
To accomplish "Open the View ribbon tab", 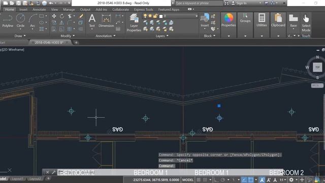I will click(54, 10).
